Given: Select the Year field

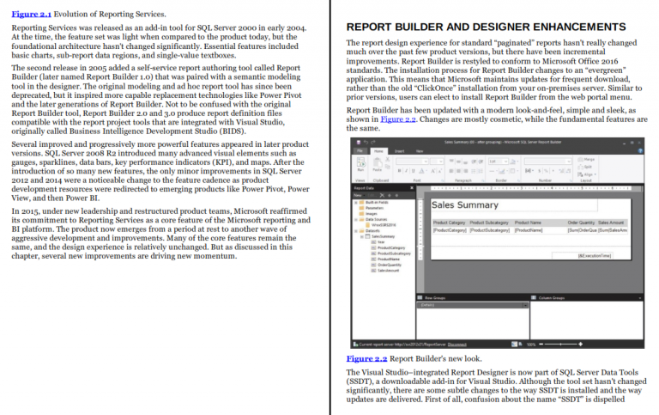Looking at the screenshot, I should (x=378, y=242).
